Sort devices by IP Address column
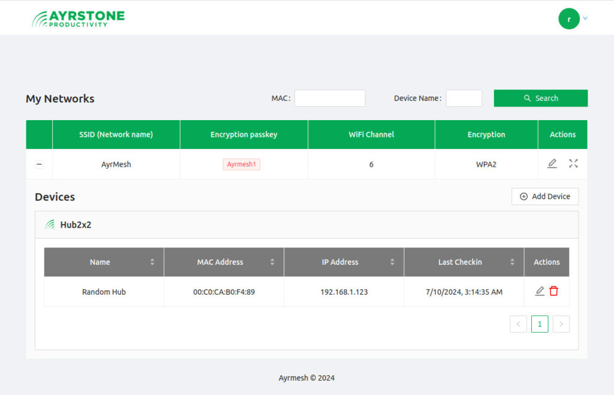Screen dimensions: 614x395 392,262
